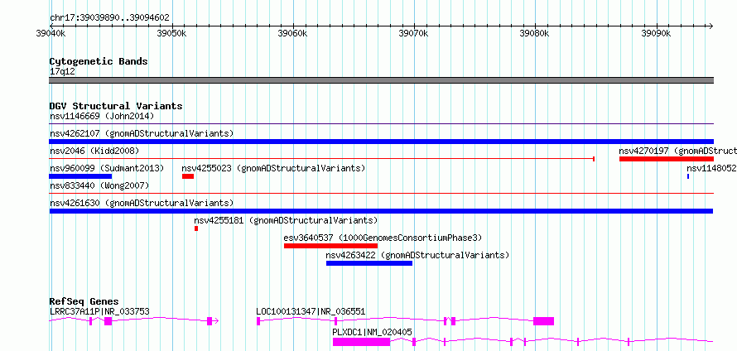Click the nsv4270197 variant label

click(x=677, y=151)
